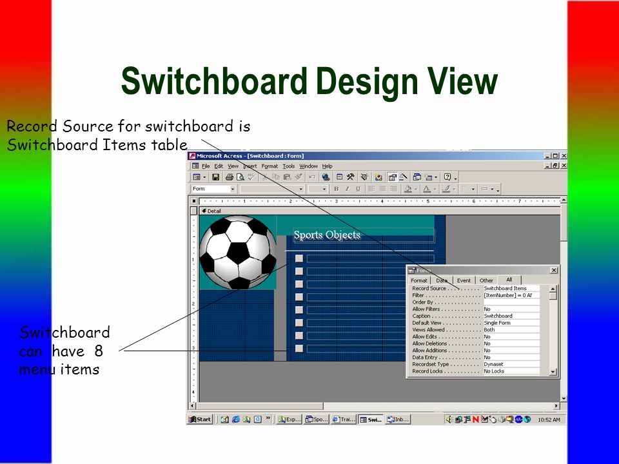Expand the Special Effect dropdown arrow
This screenshot has width=619, height=464.
coord(492,189)
